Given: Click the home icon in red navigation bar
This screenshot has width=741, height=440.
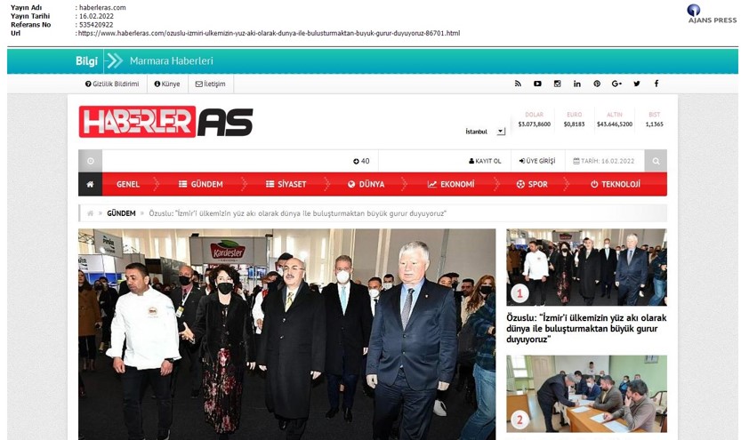Looking at the screenshot, I should pos(90,184).
